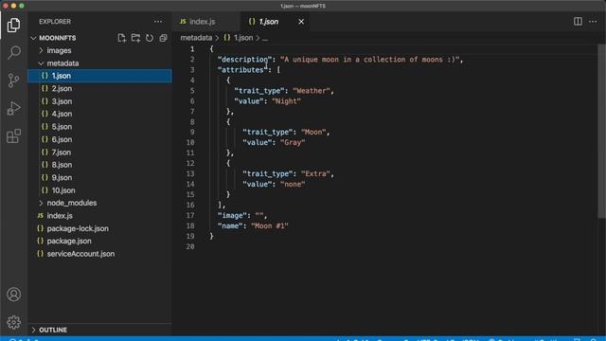Screen dimensions: 606x341
Task: Click the "Moon" trait value on line 9
Action: (313, 133)
